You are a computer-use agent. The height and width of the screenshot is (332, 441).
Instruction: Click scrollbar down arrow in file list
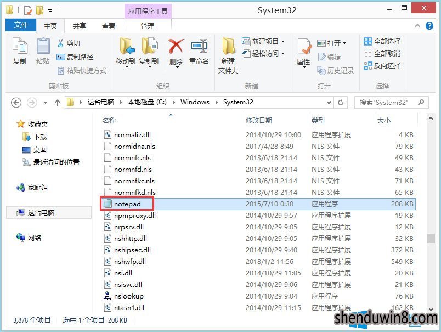(431, 309)
